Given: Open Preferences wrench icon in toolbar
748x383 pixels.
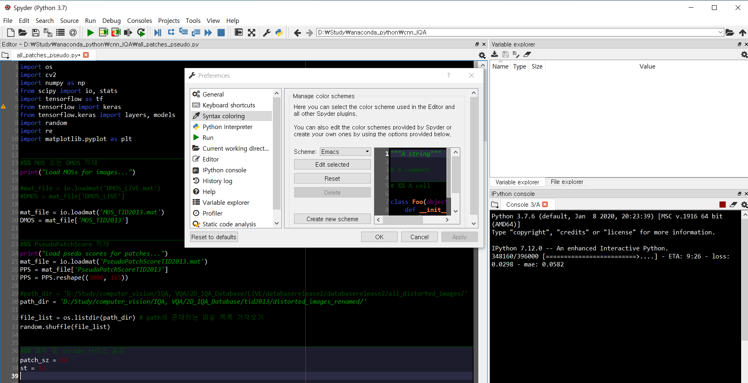Looking at the screenshot, I should [267, 32].
